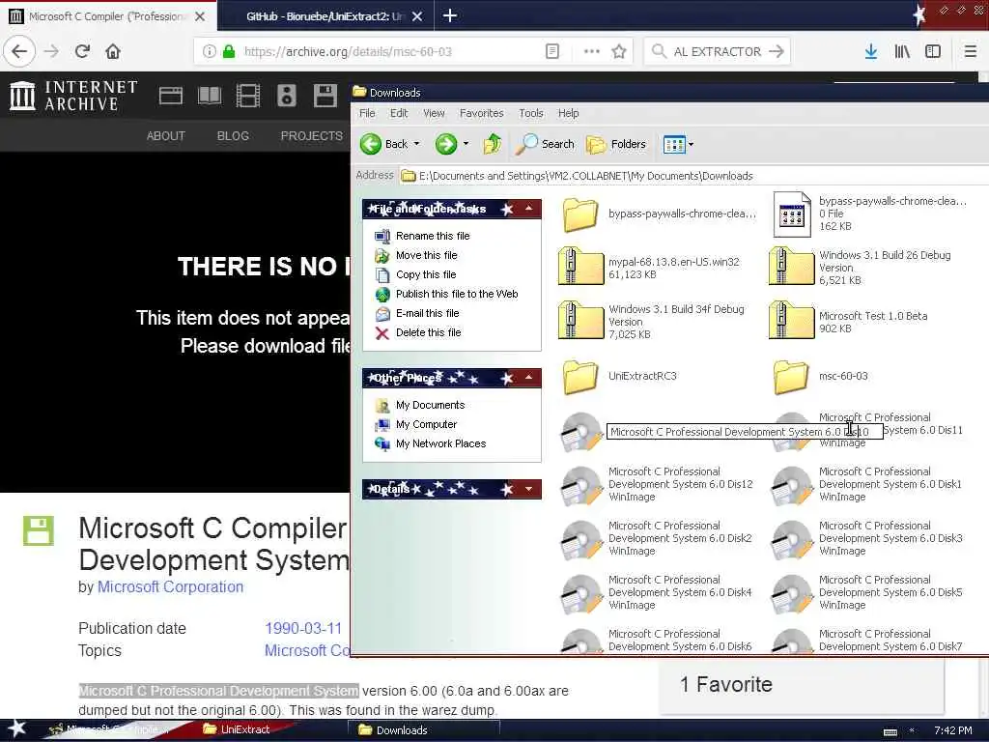This screenshot has width=989, height=742.
Task: Click green Forward arrow in Explorer
Action: point(446,144)
